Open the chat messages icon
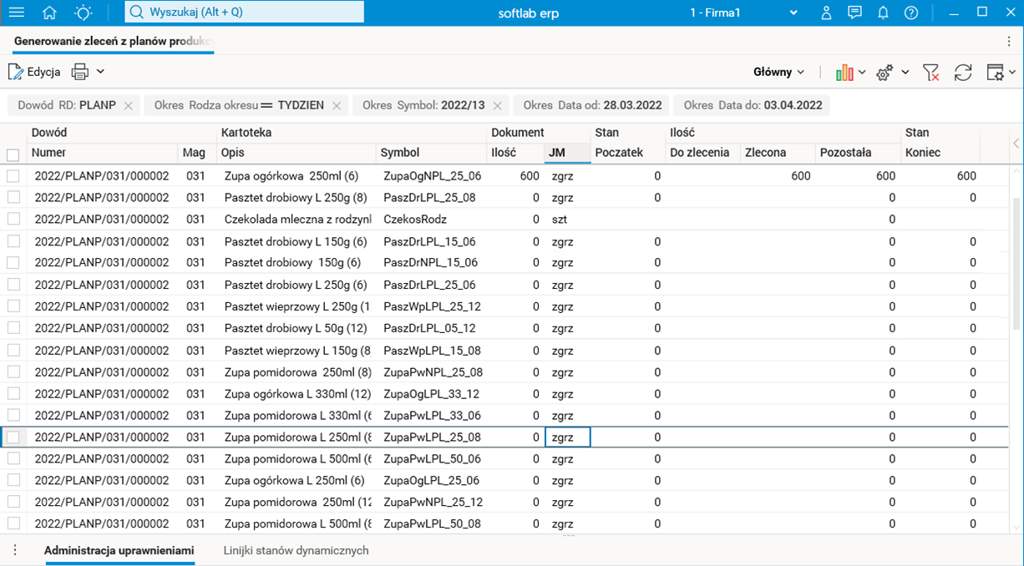 [854, 13]
